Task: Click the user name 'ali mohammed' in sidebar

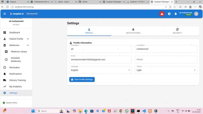Action: (16, 21)
